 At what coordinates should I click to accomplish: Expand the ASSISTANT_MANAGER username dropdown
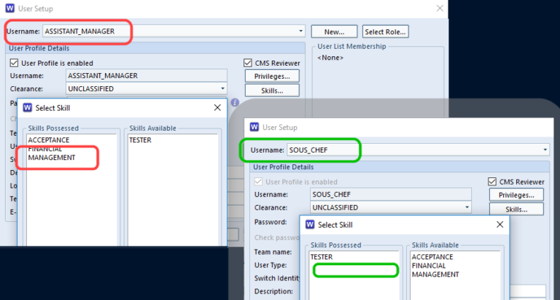pos(301,32)
